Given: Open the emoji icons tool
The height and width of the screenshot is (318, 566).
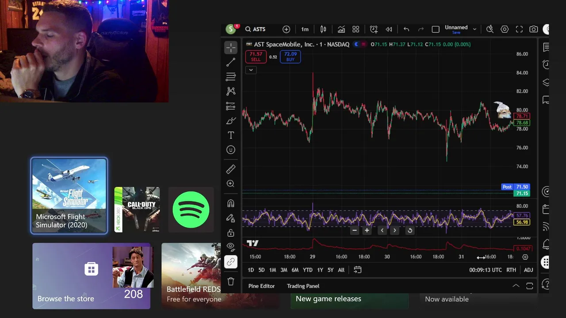Looking at the screenshot, I should pos(231,150).
